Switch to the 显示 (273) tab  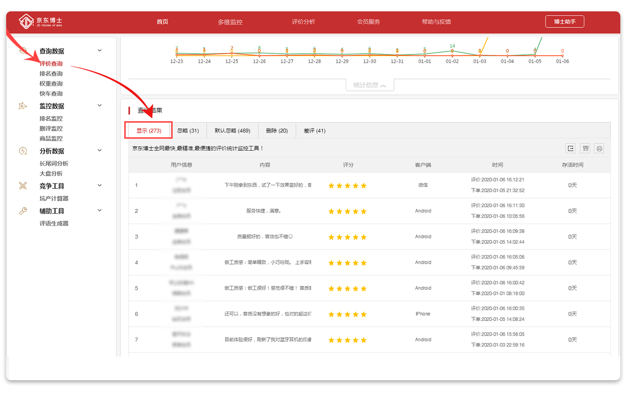[x=149, y=131]
